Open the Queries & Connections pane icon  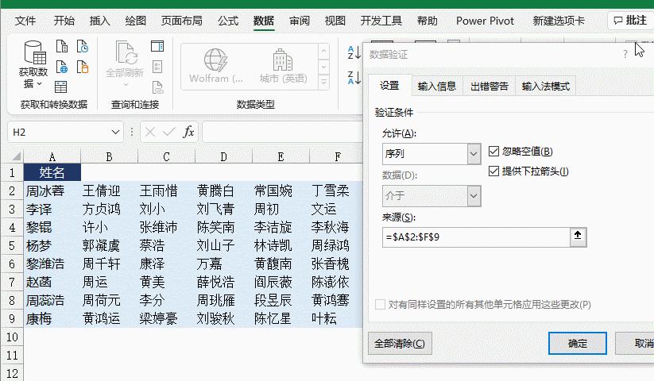(x=157, y=46)
